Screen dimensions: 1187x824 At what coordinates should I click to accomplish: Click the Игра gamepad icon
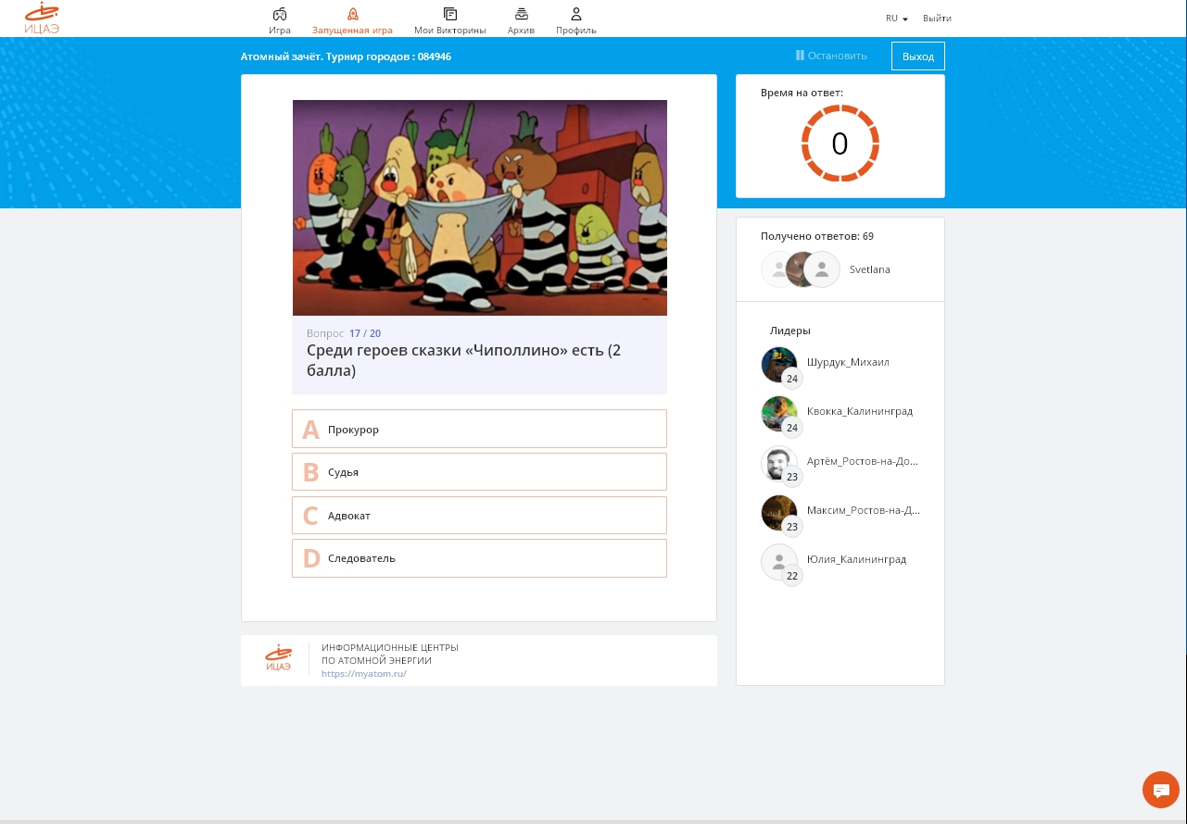coord(279,14)
